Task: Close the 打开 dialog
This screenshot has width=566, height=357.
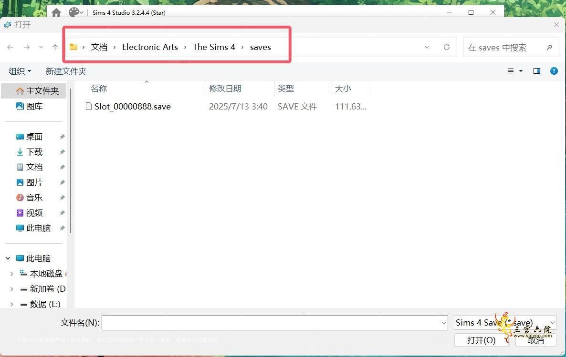Action: click(x=556, y=25)
